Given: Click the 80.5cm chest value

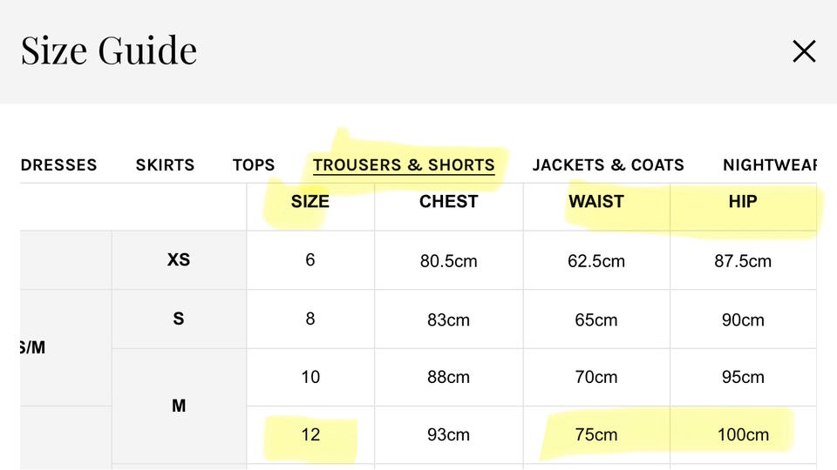Looking at the screenshot, I should [448, 260].
